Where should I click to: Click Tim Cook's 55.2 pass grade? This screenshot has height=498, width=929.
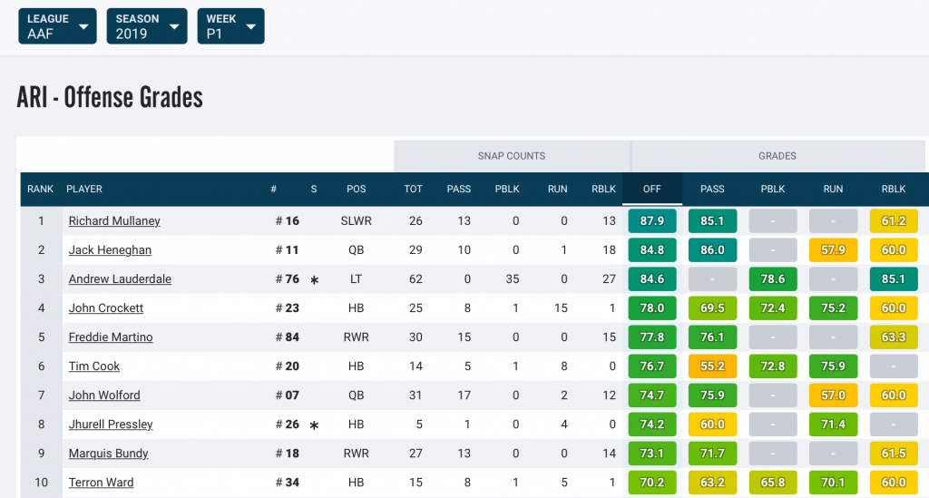point(712,366)
